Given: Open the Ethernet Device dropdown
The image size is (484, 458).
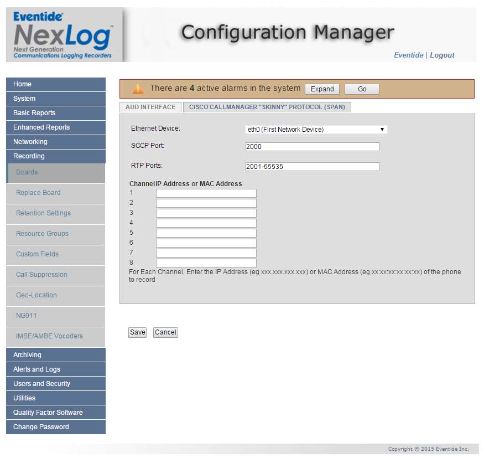Looking at the screenshot, I should pos(316,130).
